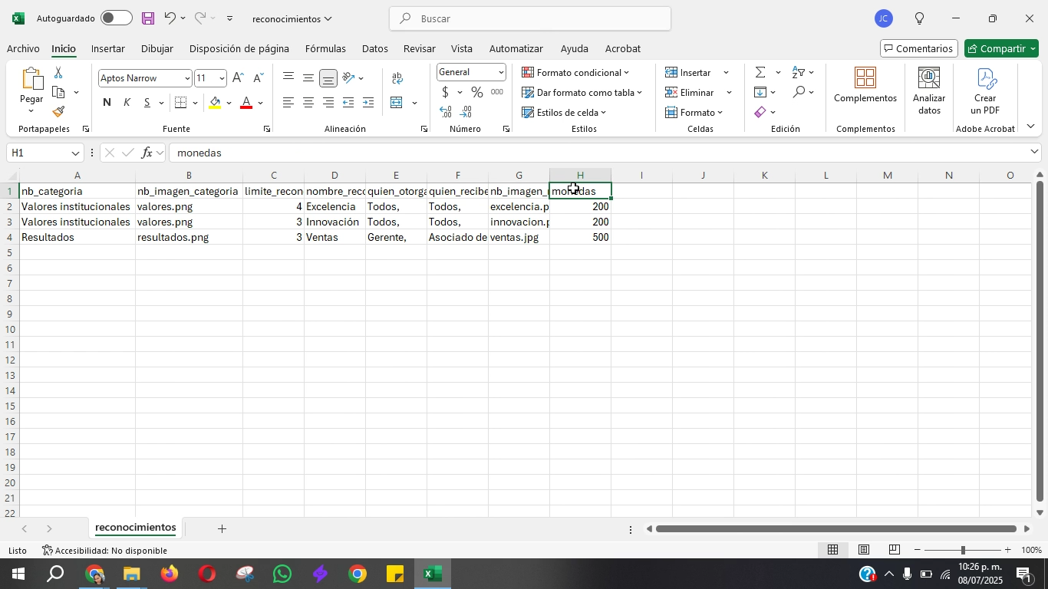1048x589 pixels.
Task: Increase decimal places
Action: coord(446,112)
